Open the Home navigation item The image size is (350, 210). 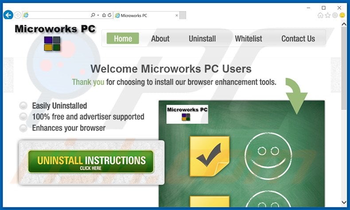pos(123,38)
